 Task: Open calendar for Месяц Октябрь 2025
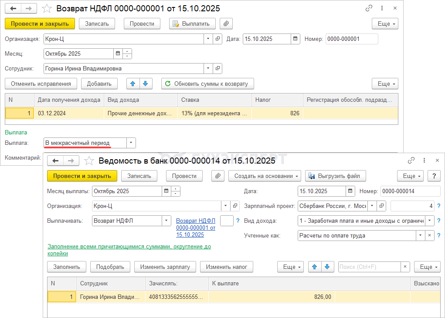click(x=118, y=54)
